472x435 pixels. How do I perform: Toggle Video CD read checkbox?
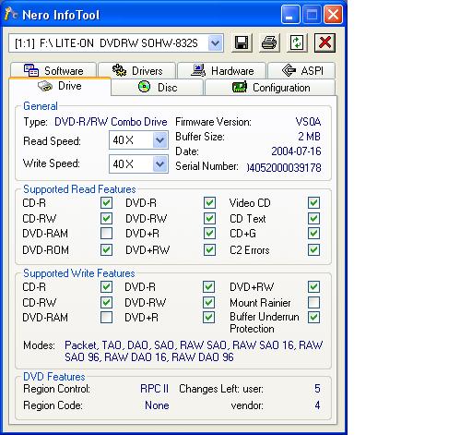click(x=313, y=203)
